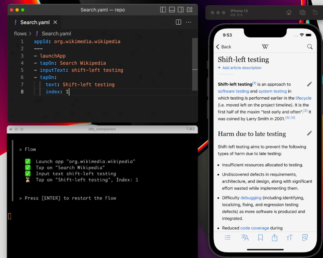
Task: Click the editor vertical scrollbar in VS Code
Action: pyautogui.click(x=195, y=64)
